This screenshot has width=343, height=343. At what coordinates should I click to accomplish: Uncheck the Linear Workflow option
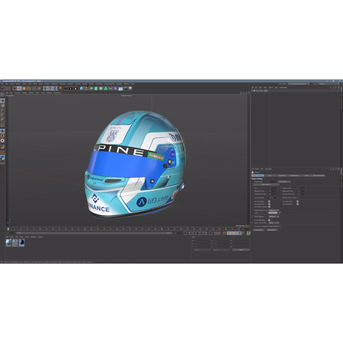coord(269,220)
